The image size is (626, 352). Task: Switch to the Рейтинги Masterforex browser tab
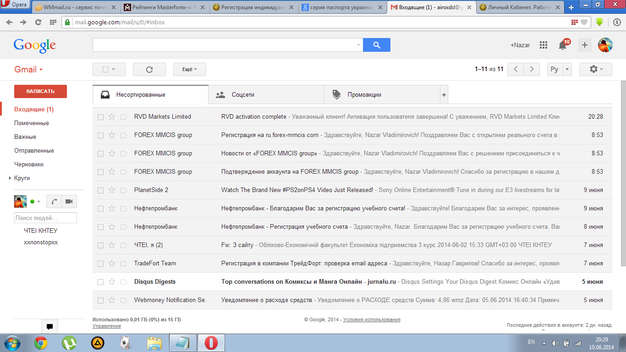[164, 8]
